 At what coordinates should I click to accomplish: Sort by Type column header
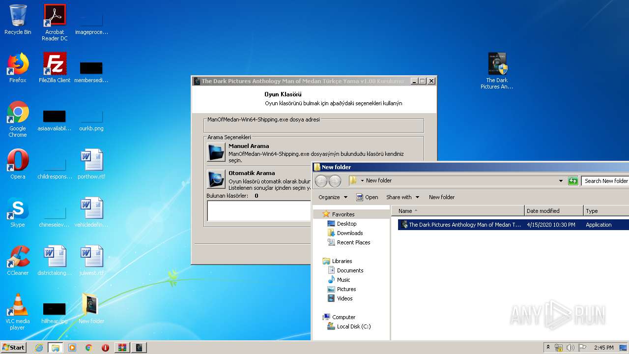[606, 211]
